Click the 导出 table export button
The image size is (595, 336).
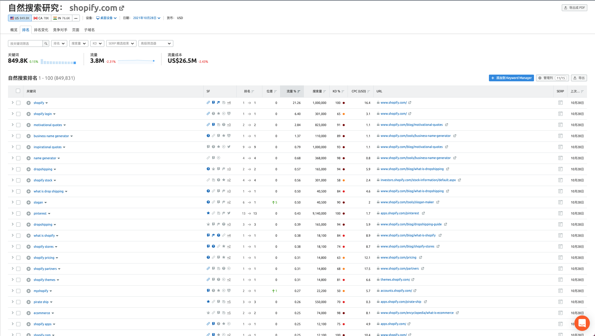click(x=579, y=78)
